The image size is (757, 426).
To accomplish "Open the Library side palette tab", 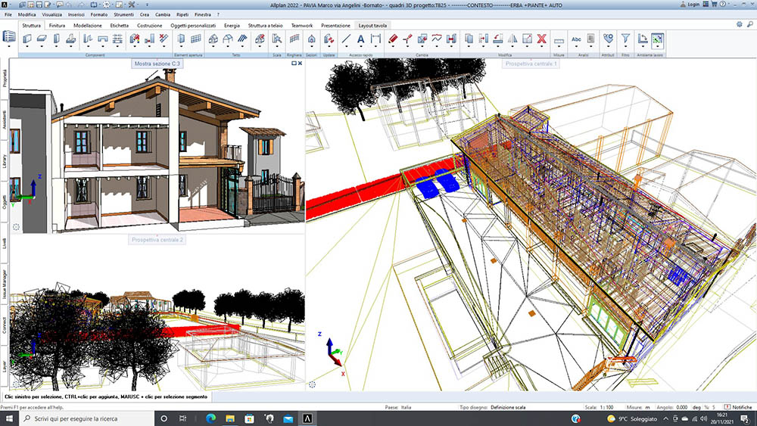I will pyautogui.click(x=5, y=161).
